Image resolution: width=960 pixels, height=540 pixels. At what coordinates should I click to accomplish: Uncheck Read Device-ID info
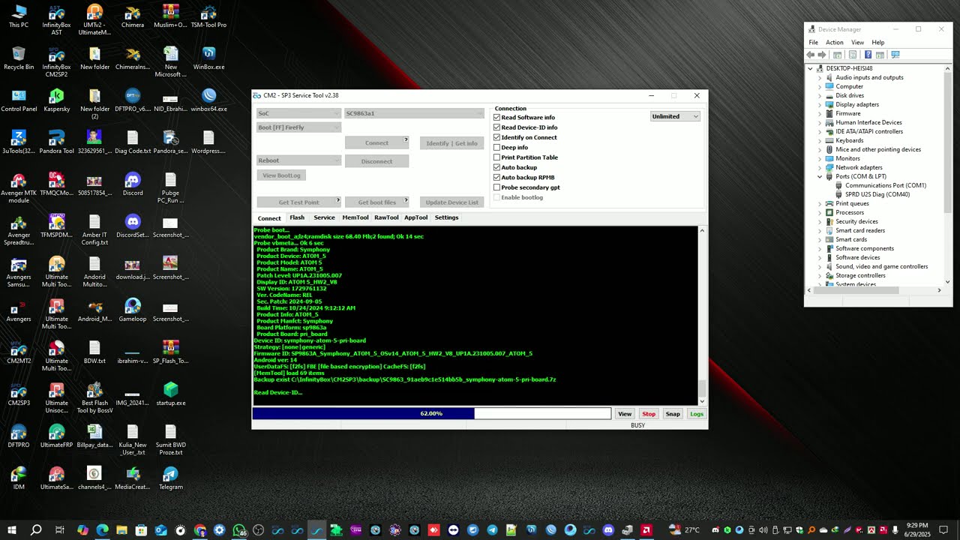496,127
